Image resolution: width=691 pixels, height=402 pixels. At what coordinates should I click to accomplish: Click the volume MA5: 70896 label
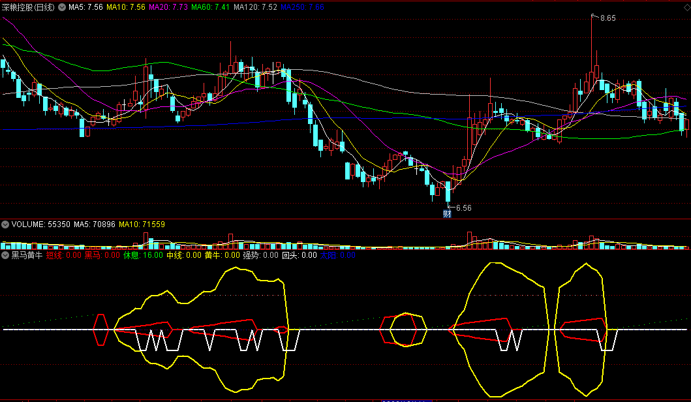tap(95, 224)
